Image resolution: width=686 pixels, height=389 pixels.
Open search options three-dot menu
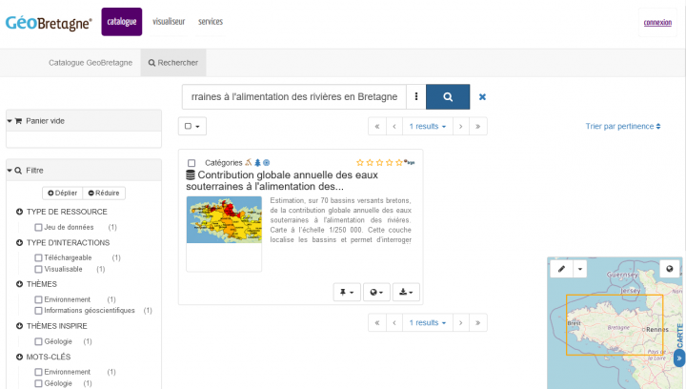(x=416, y=96)
